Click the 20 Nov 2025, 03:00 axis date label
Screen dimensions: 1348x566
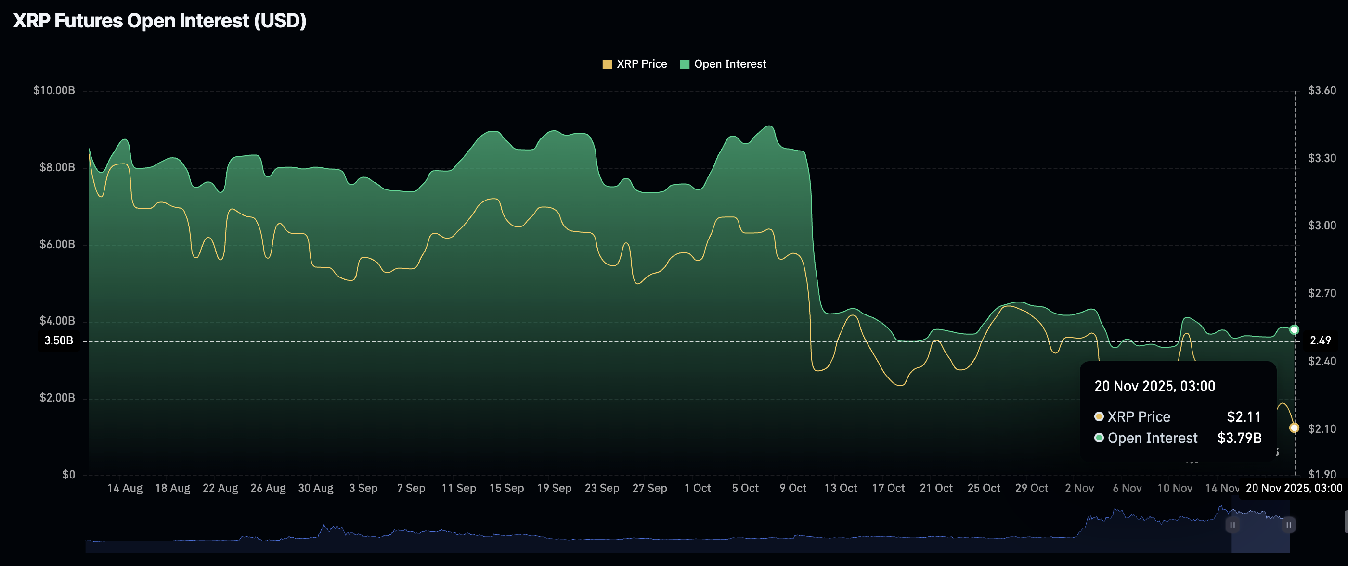[1294, 488]
